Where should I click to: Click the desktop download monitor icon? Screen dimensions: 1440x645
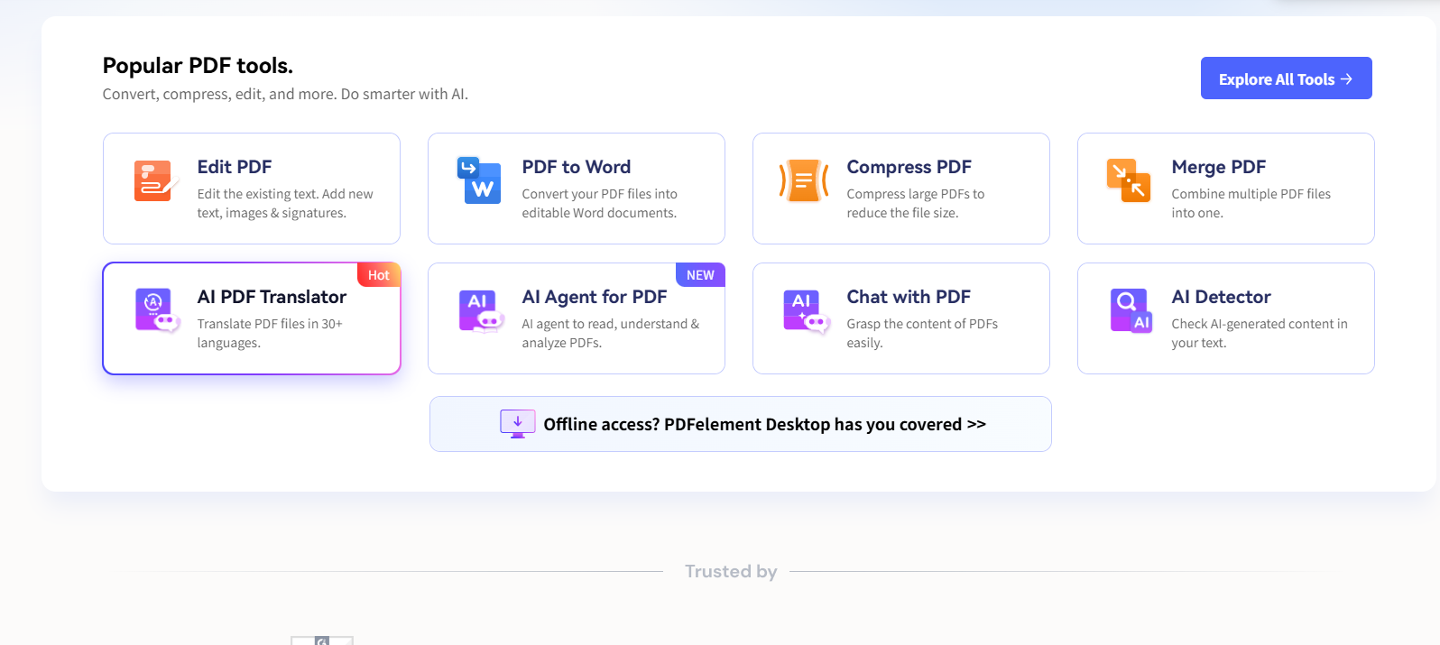(x=518, y=423)
